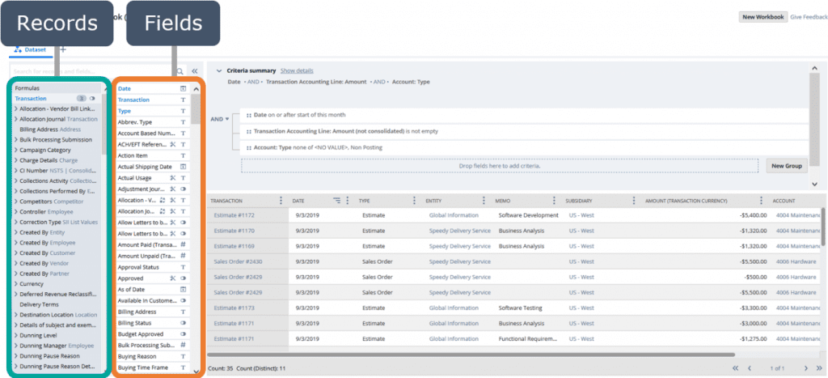Open the AND operator dropdown
Image resolution: width=828 pixels, height=378 pixels.
pyautogui.click(x=220, y=119)
